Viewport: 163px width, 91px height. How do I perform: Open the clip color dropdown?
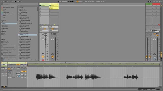pos(4,66)
